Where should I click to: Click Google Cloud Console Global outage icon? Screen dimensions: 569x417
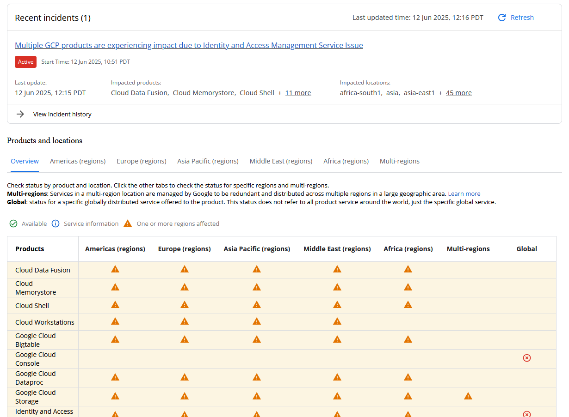tap(526, 358)
